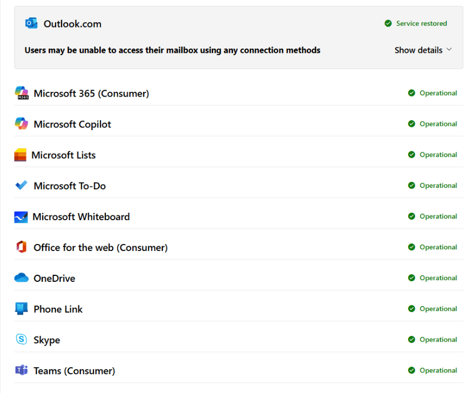The height and width of the screenshot is (393, 475).
Task: Click the Microsoft Lists icon
Action: pyautogui.click(x=21, y=155)
